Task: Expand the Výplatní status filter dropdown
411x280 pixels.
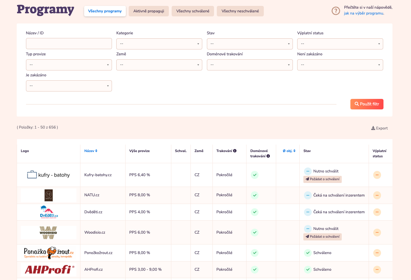Action: point(340,44)
